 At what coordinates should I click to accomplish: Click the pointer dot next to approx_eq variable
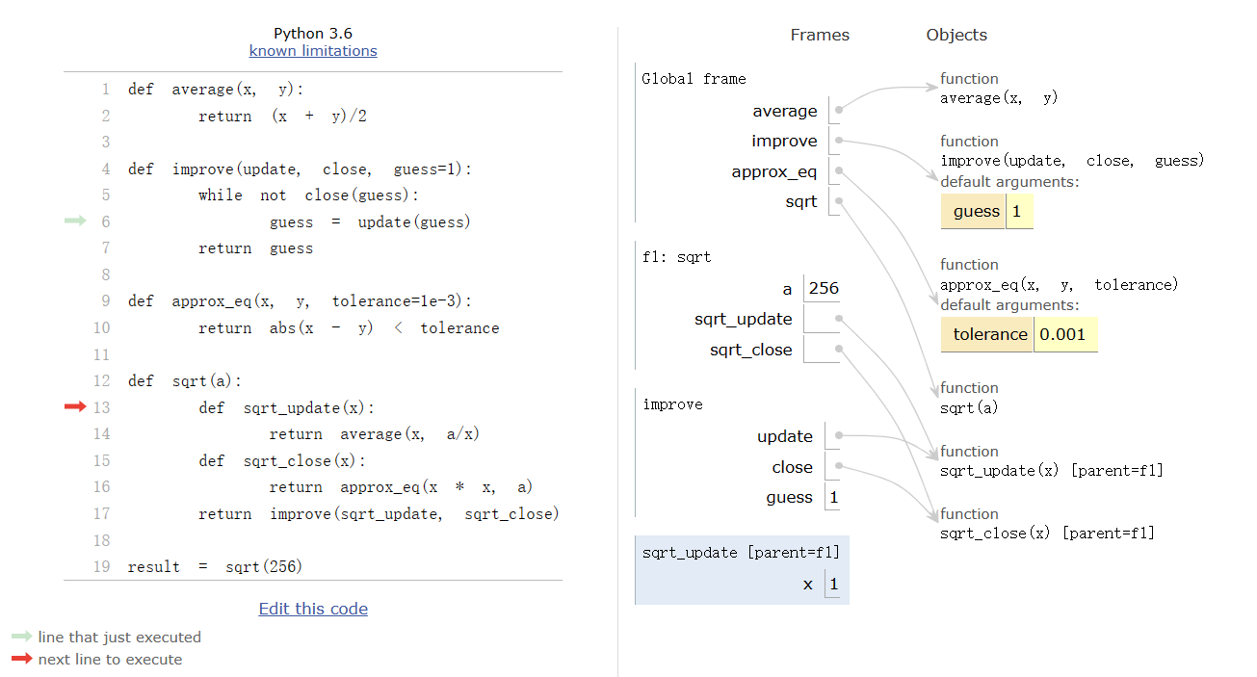pos(839,171)
